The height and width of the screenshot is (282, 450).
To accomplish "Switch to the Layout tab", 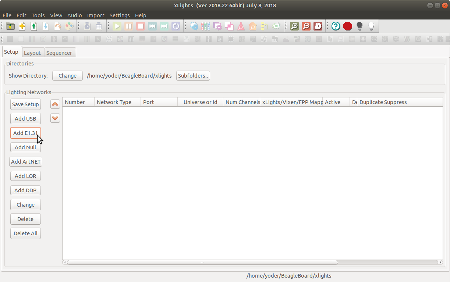I will click(32, 53).
